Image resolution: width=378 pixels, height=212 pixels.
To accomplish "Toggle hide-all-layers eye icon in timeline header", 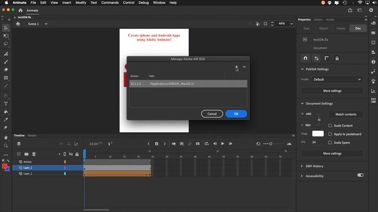I will tap(71, 154).
